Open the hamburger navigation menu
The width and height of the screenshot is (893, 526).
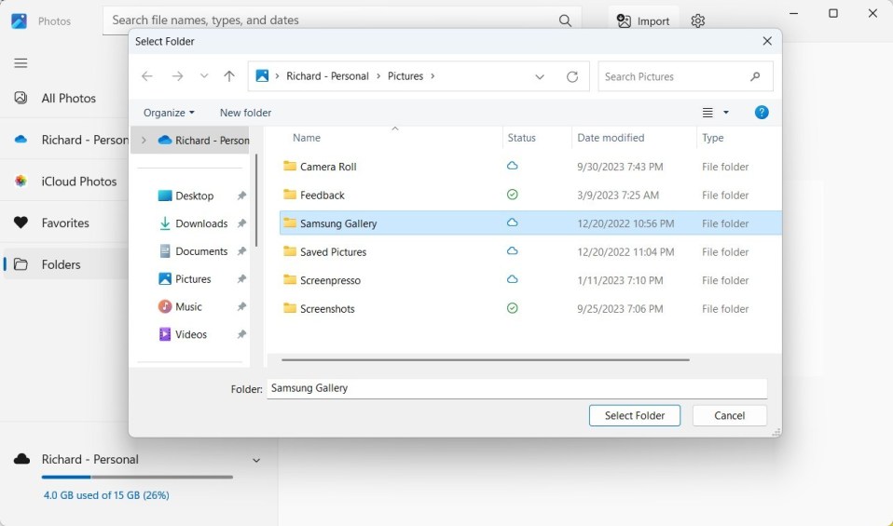(21, 63)
